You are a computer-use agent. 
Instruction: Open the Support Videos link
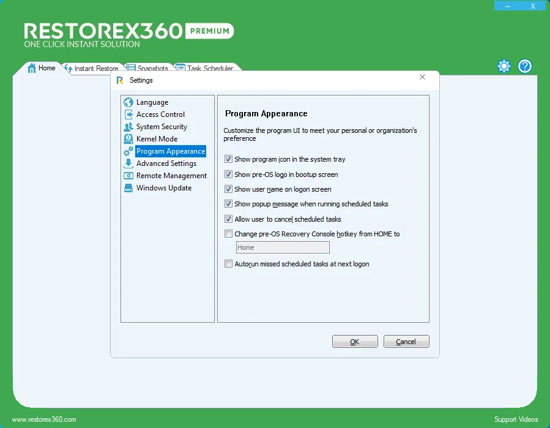pyautogui.click(x=516, y=419)
